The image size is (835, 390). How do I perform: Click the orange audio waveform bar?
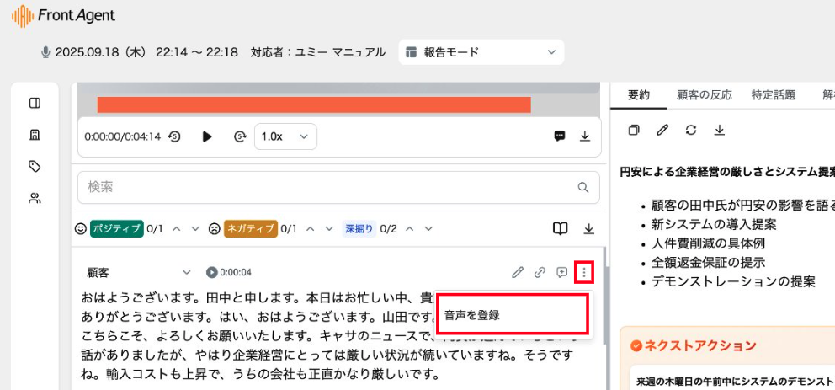[313, 104]
